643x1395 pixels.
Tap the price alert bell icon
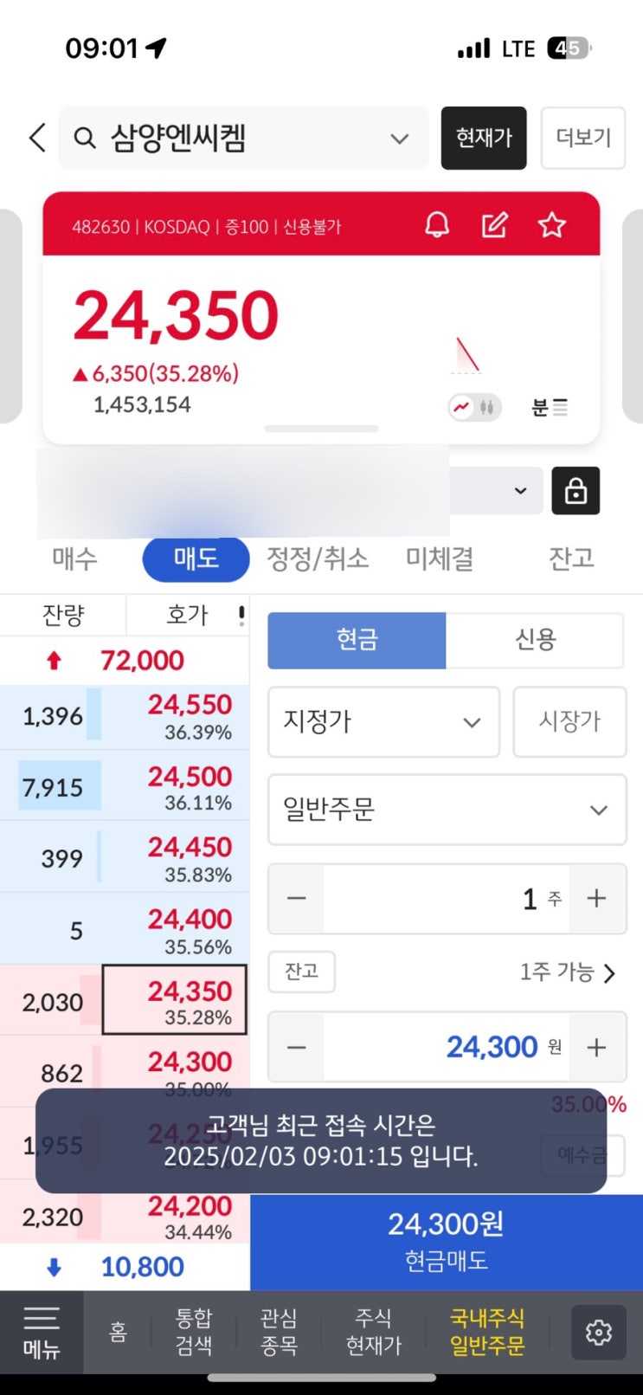pyautogui.click(x=437, y=226)
